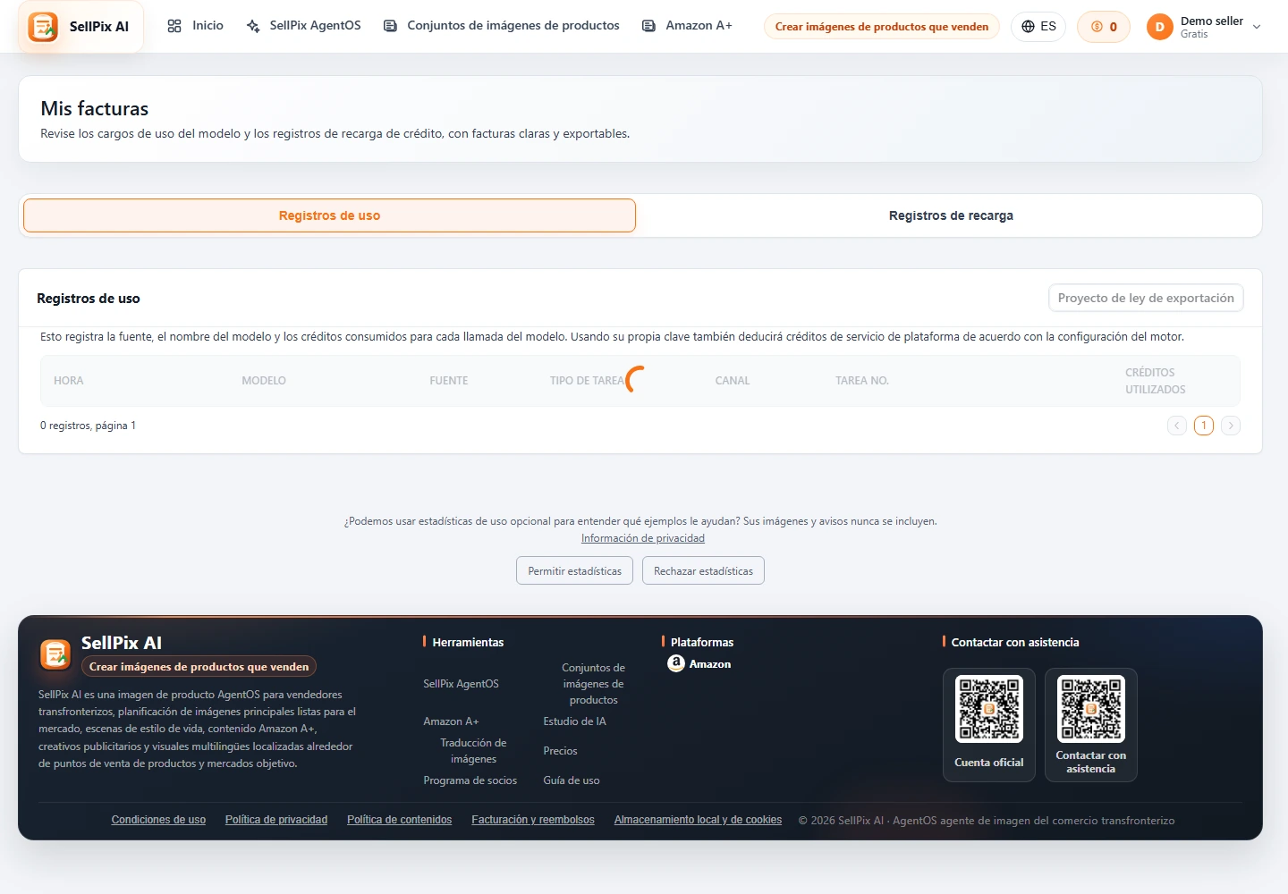Open SellPix AgentOS link in footer Herramientas
The width and height of the screenshot is (1288, 894).
pos(461,684)
